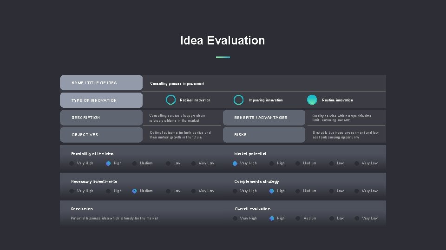
Task: Click the Conclusion text about timely business idea
Action: coord(114,219)
